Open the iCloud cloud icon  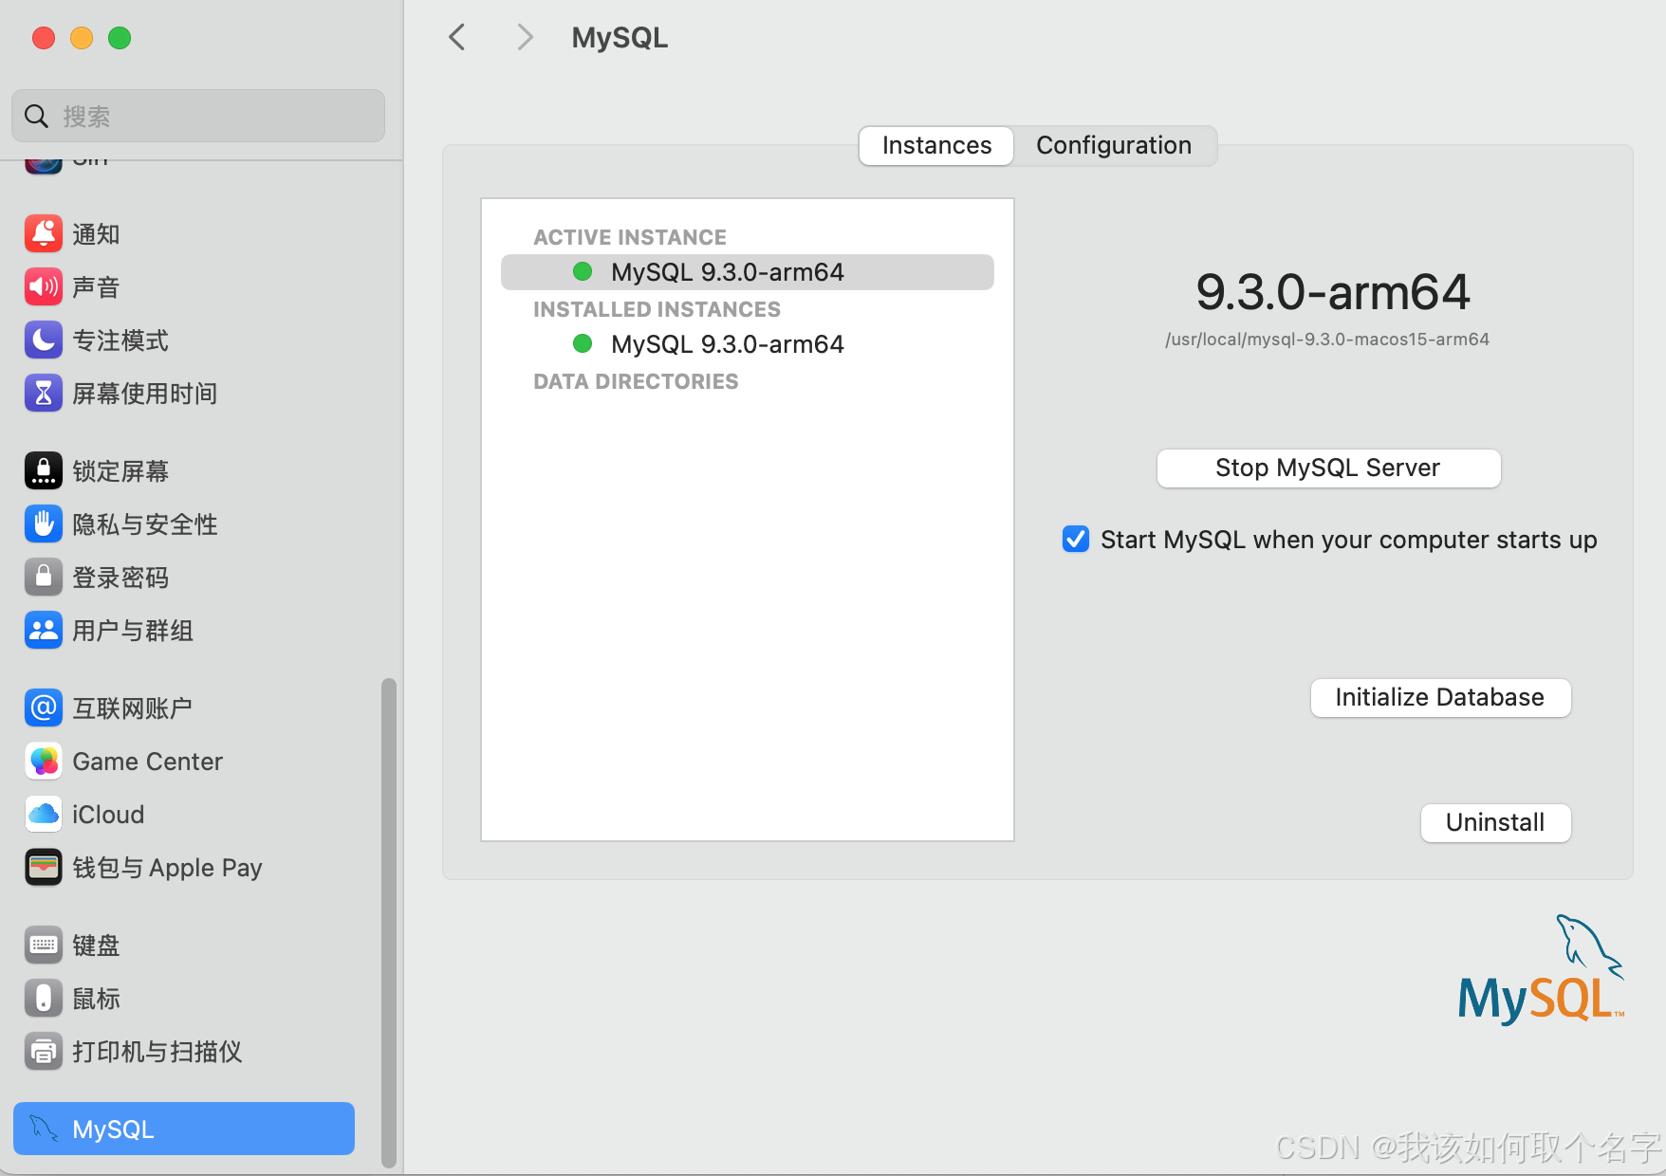click(44, 814)
